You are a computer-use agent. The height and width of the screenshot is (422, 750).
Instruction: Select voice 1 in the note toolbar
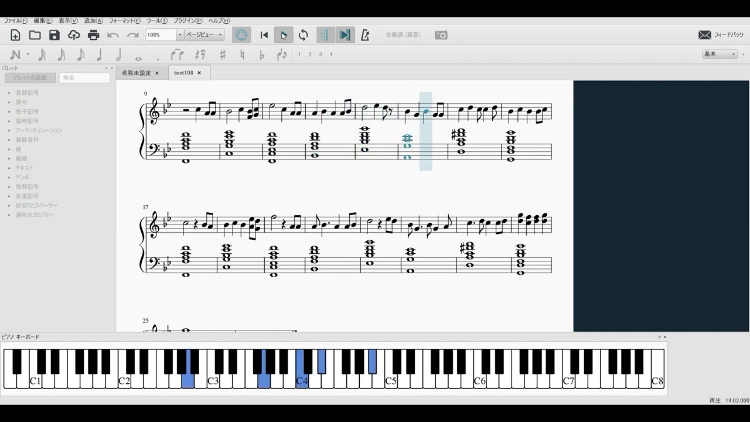point(299,55)
